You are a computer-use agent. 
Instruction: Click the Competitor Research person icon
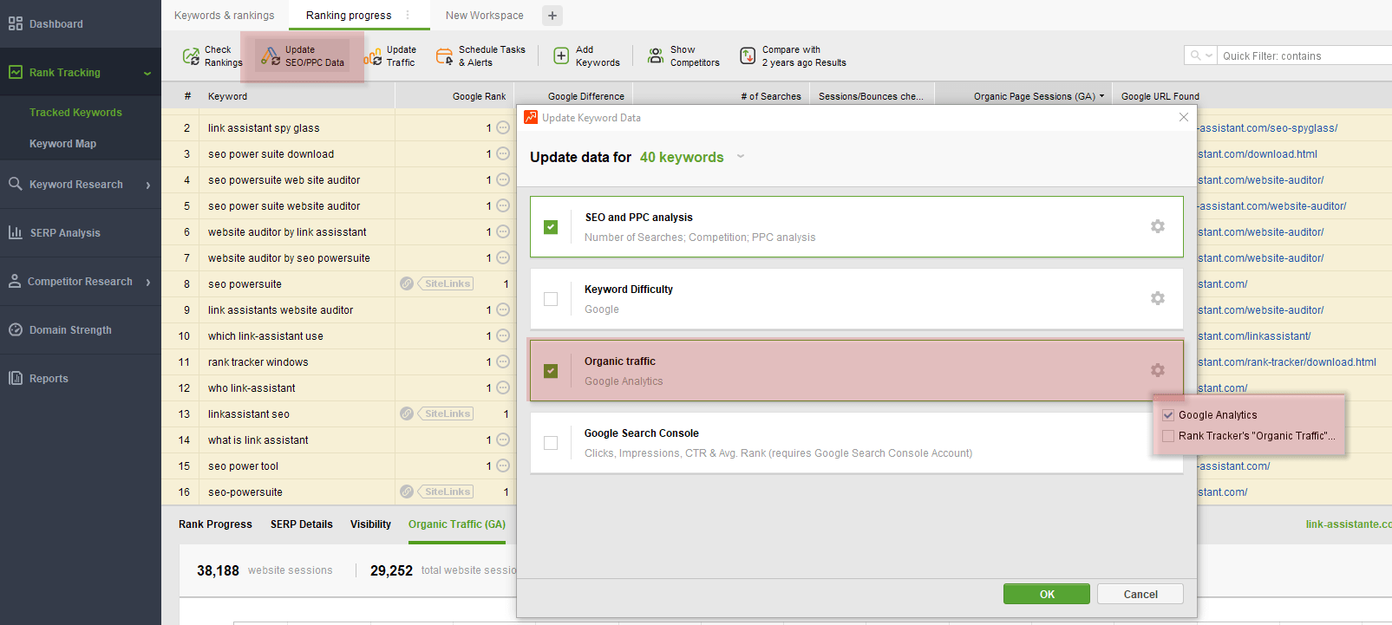(15, 281)
